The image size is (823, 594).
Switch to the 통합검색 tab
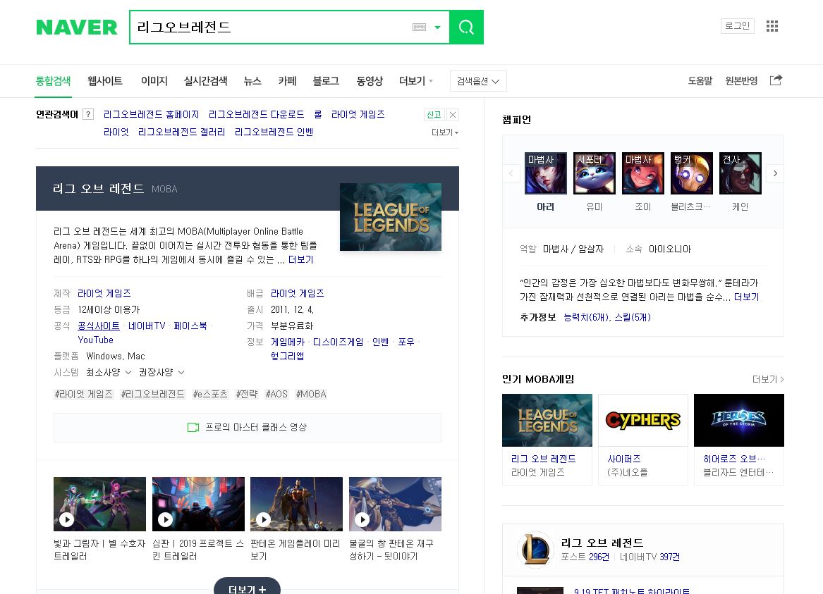(53, 81)
